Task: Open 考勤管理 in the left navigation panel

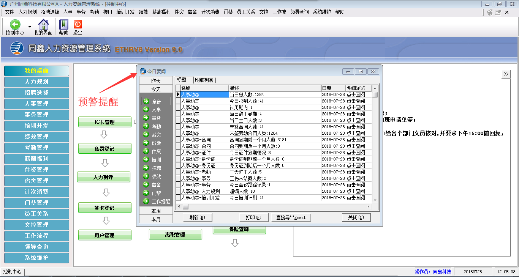Action: [36, 148]
